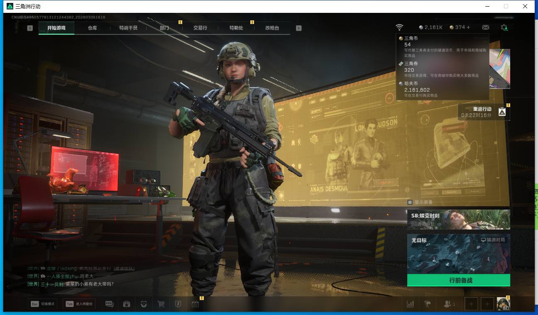Open the shopping cart store icon
The height and width of the screenshot is (315, 538).
pos(161,304)
